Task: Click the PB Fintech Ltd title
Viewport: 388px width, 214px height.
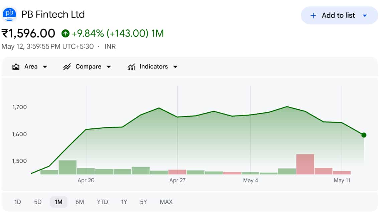Action: (53, 14)
